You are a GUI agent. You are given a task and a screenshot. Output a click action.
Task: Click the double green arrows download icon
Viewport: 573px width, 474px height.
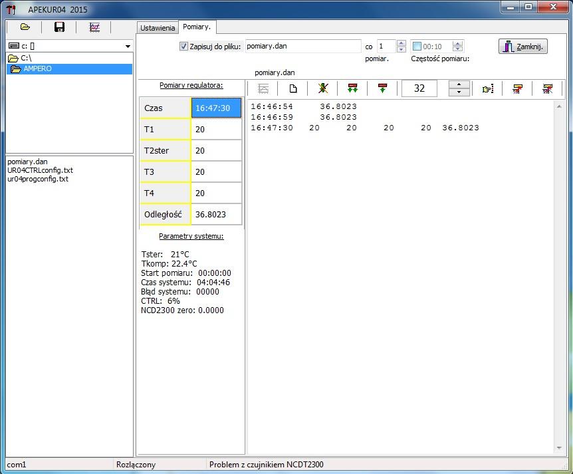pos(353,88)
